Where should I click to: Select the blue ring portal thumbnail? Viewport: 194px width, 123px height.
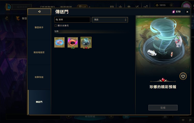[59, 42]
